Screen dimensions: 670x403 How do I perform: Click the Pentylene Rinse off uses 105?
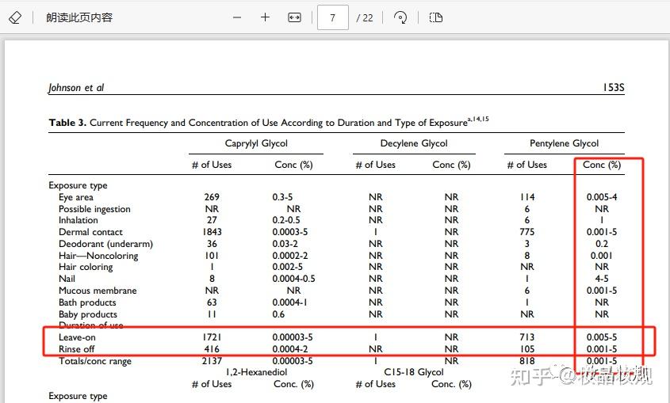(x=526, y=349)
